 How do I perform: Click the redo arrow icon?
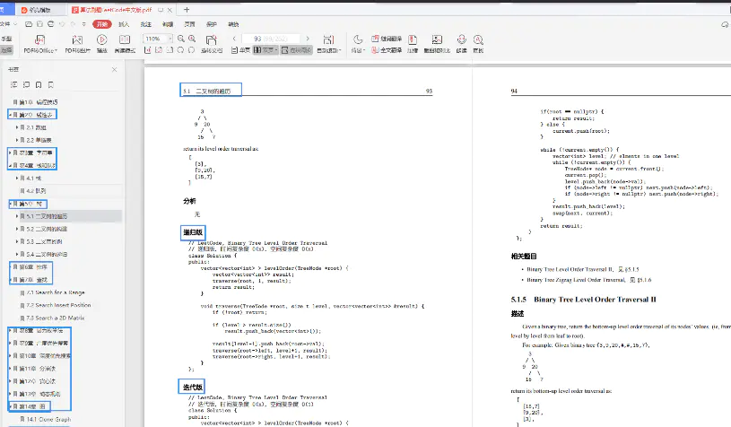tap(73, 24)
